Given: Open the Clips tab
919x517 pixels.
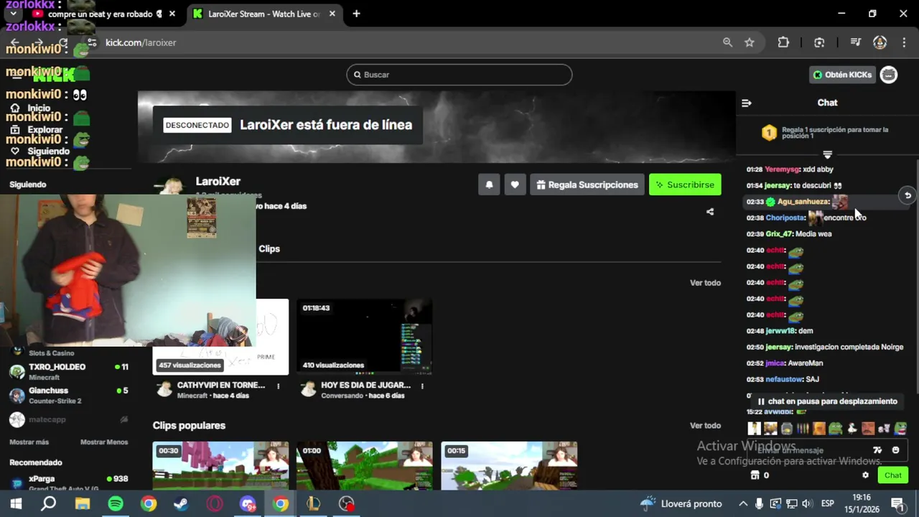Looking at the screenshot, I should pos(269,248).
